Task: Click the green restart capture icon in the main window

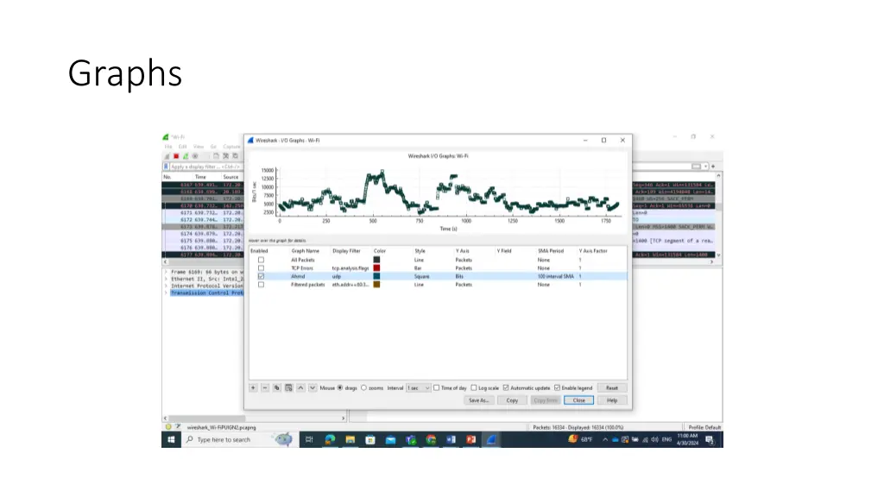Action: (186, 156)
